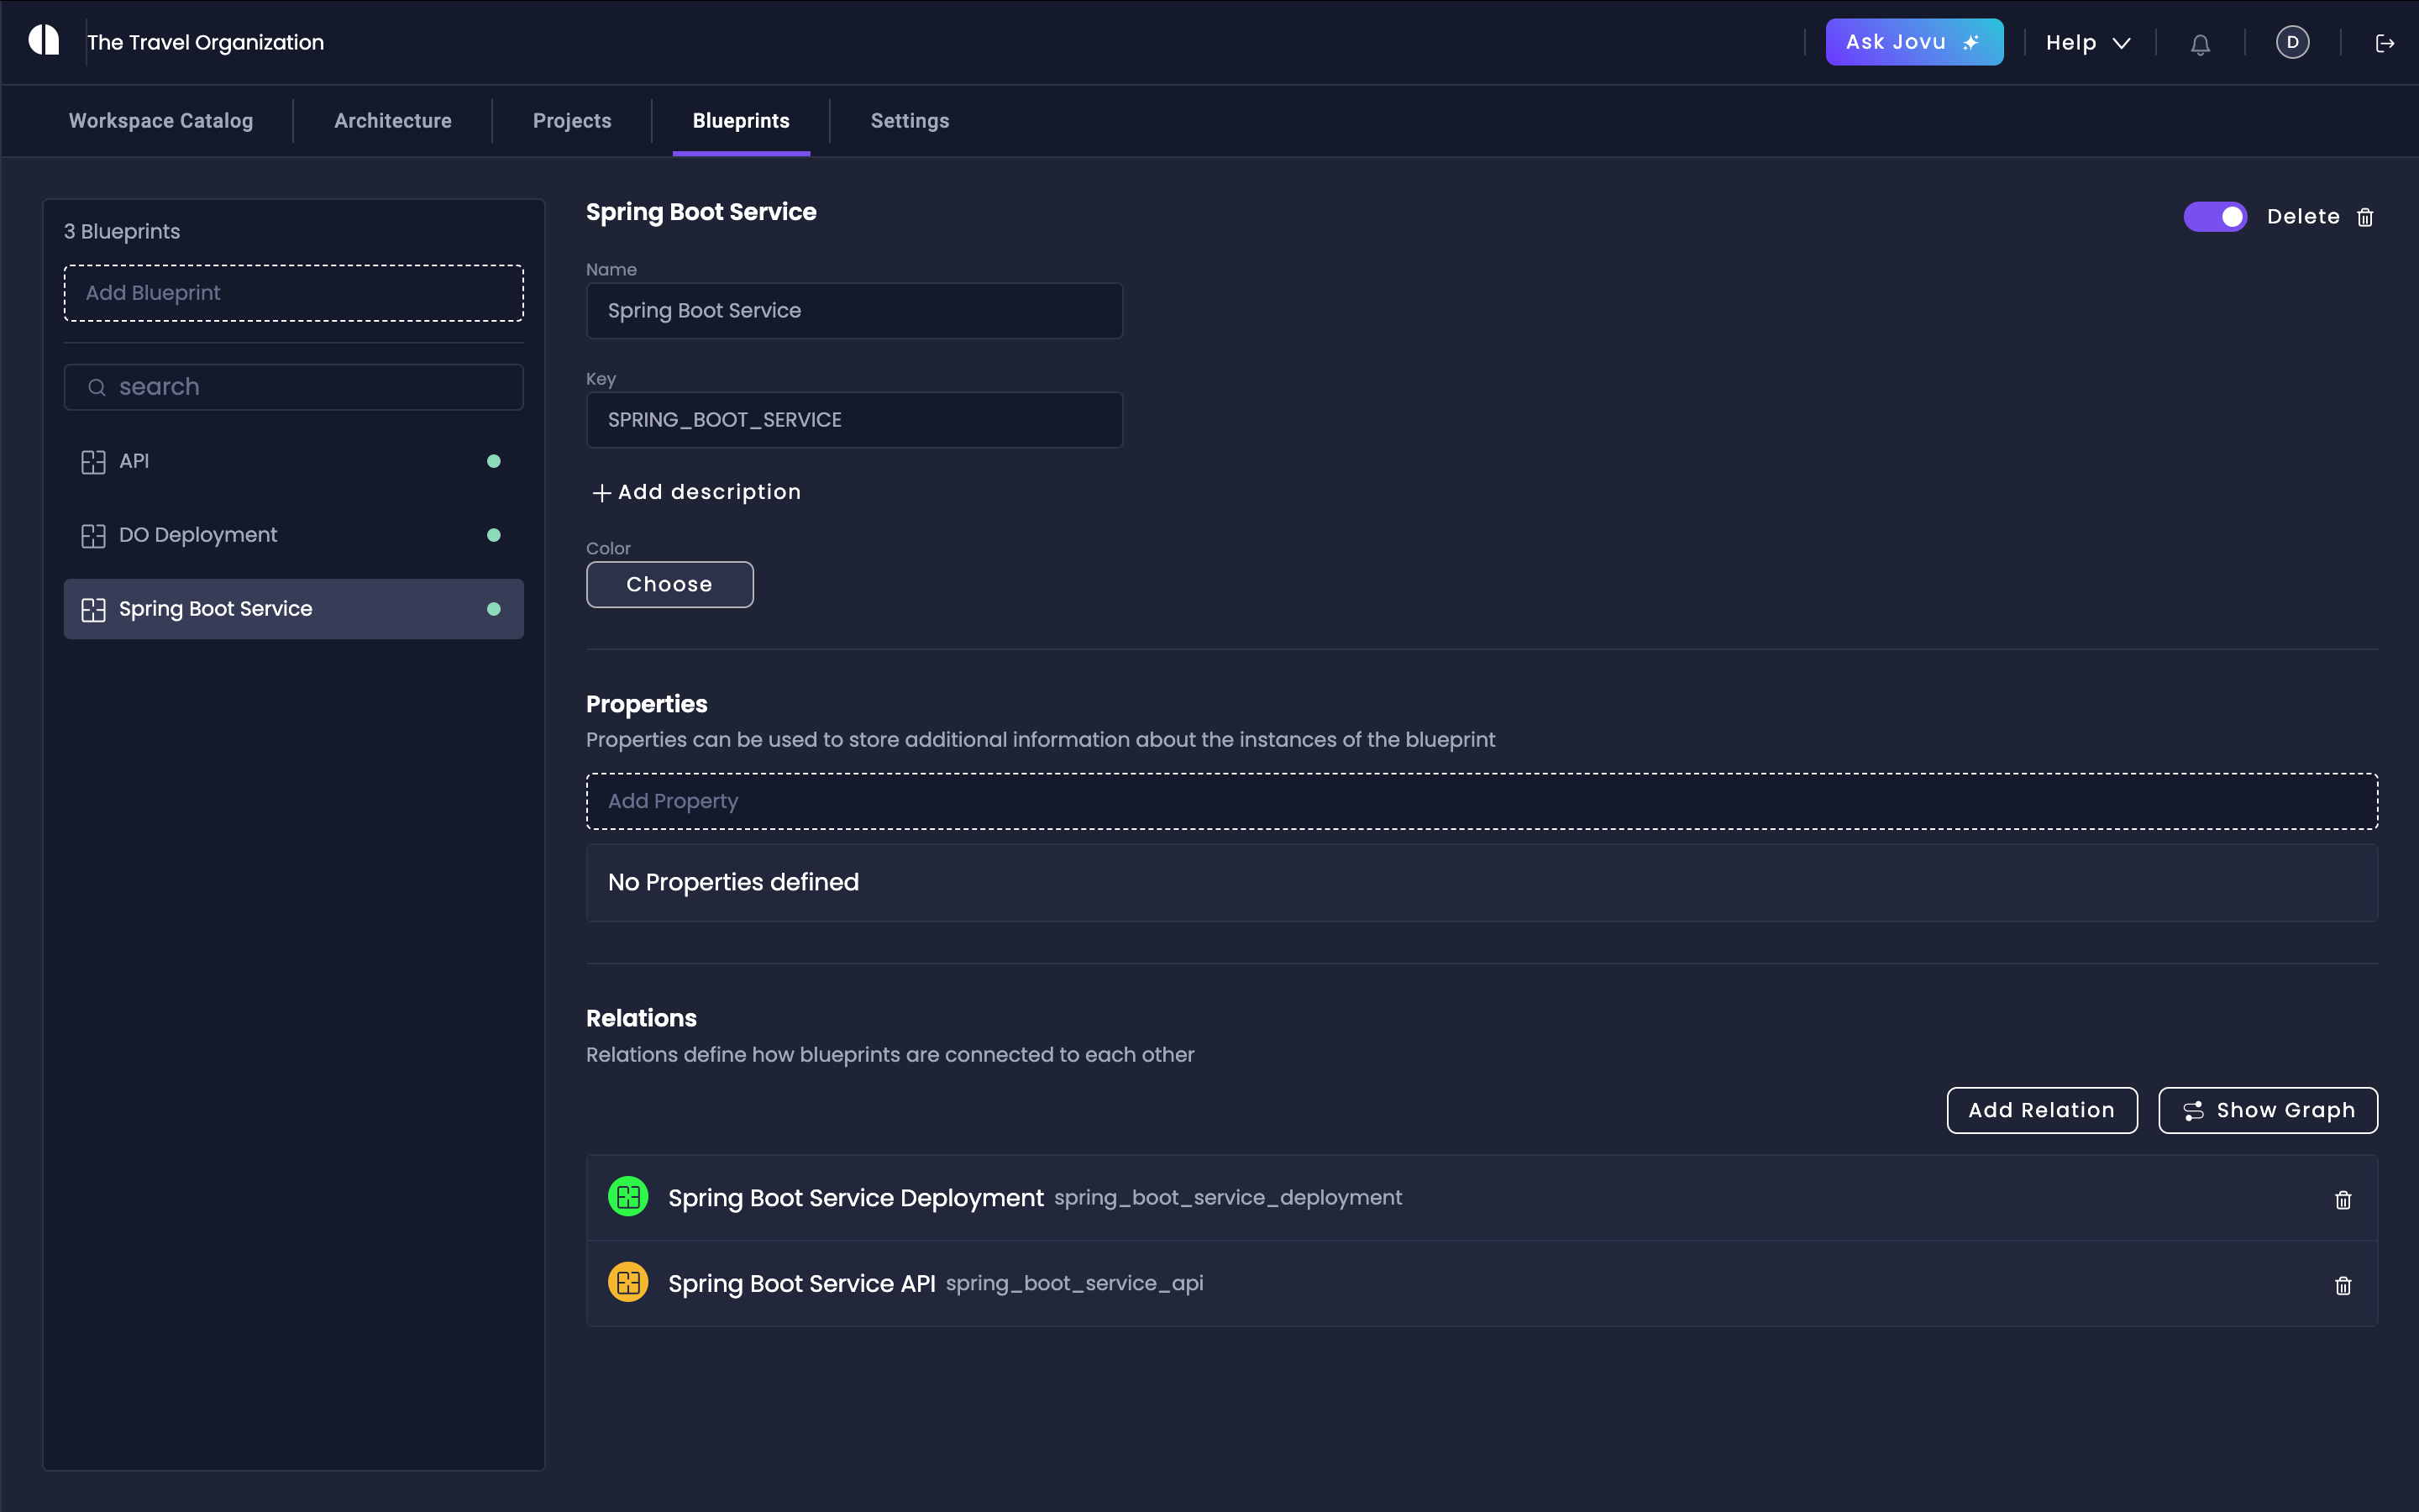Screen dimensions: 2419x1512
Task: Click the logout icon in header
Action: [2384, 43]
